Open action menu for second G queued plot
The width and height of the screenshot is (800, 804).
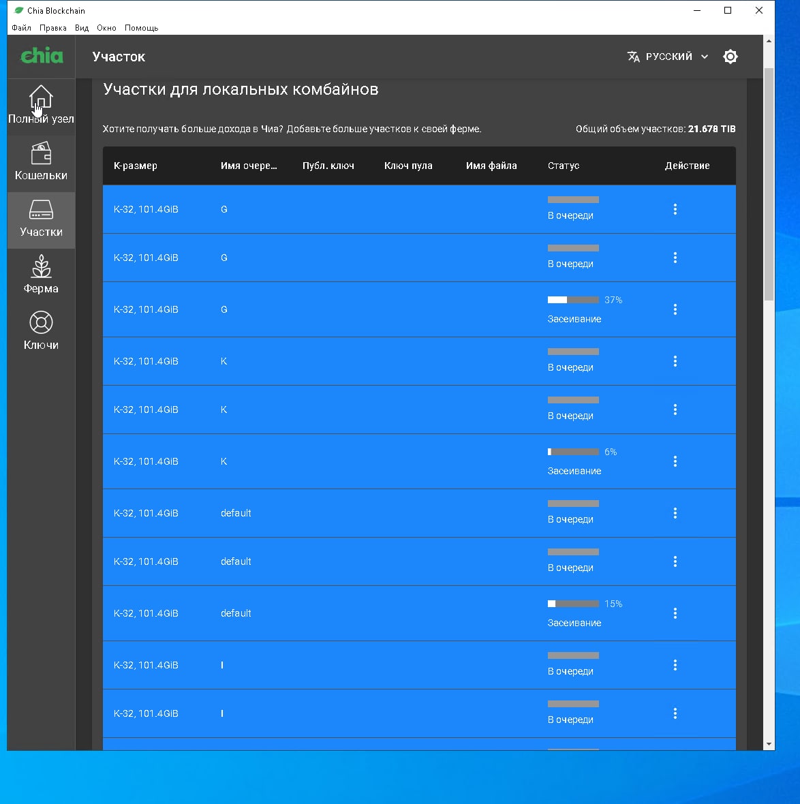(x=675, y=258)
